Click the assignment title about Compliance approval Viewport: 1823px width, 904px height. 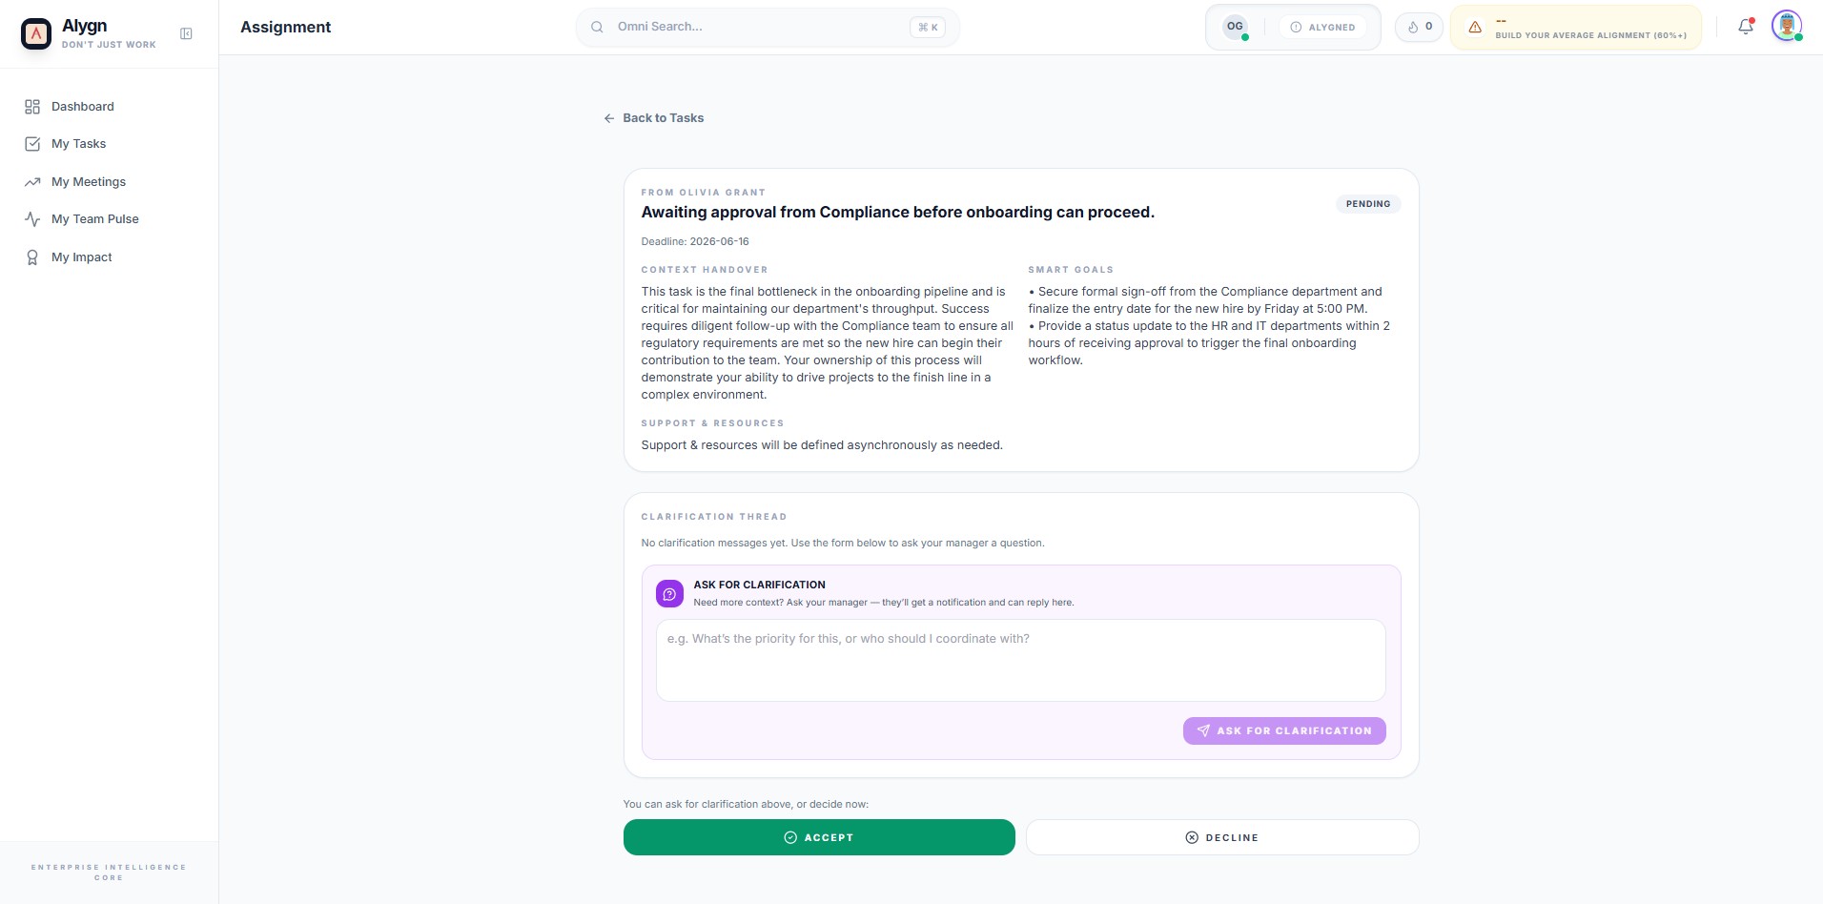pyautogui.click(x=897, y=212)
